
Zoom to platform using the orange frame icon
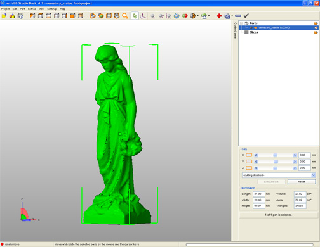point(109,16)
